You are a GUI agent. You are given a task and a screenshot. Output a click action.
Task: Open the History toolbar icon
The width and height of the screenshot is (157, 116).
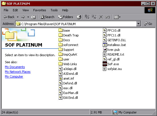click(79, 17)
